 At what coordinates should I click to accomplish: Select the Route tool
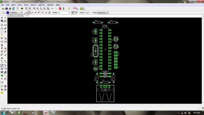point(2,61)
